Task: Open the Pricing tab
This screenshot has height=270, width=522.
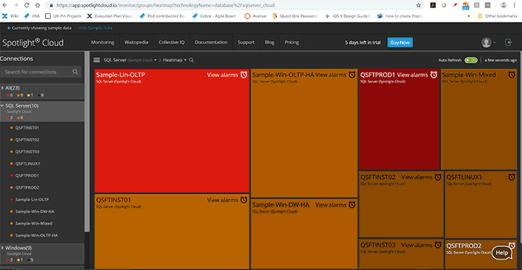Action: [x=292, y=43]
